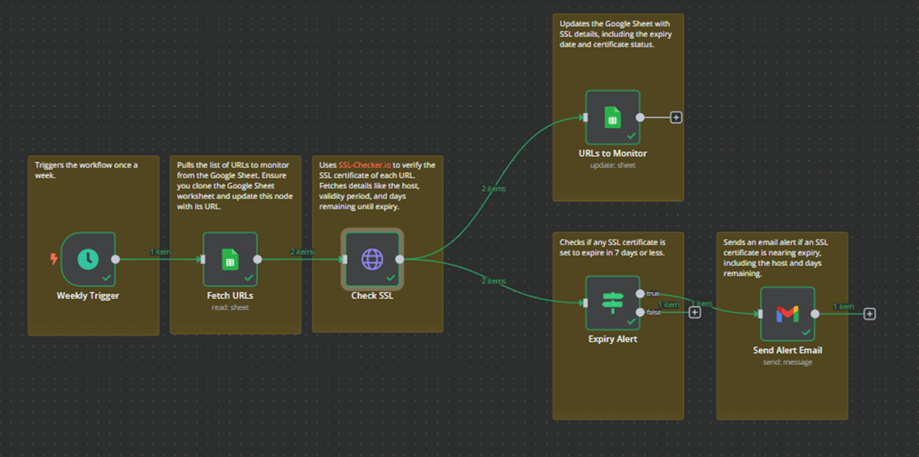Image resolution: width=919 pixels, height=457 pixels.
Task: Click the plus button after URLs to Monitor
Action: pyautogui.click(x=675, y=116)
